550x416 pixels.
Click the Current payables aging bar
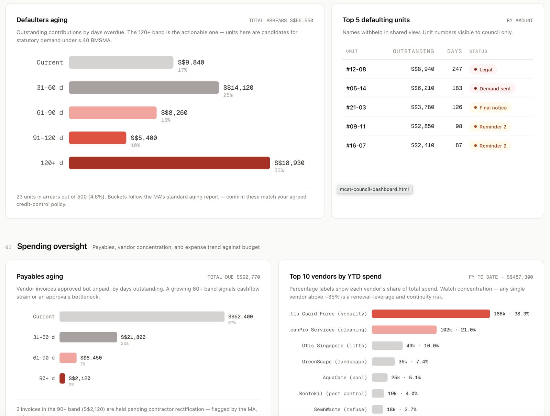point(142,316)
